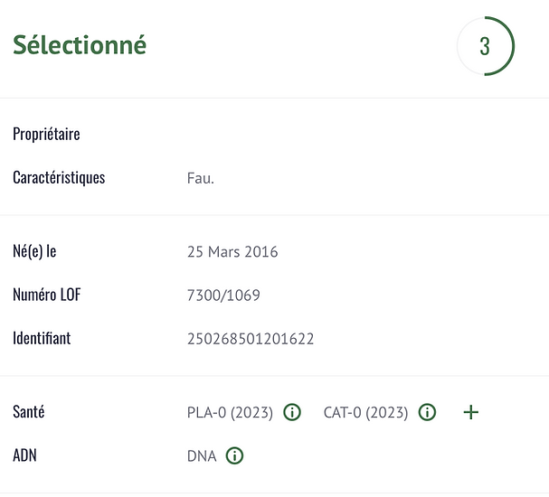This screenshot has width=549, height=497.
Task: Click info icon next to DNA
Action: [234, 455]
